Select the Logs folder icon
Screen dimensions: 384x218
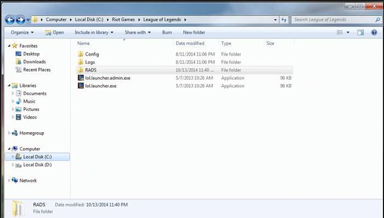point(80,62)
